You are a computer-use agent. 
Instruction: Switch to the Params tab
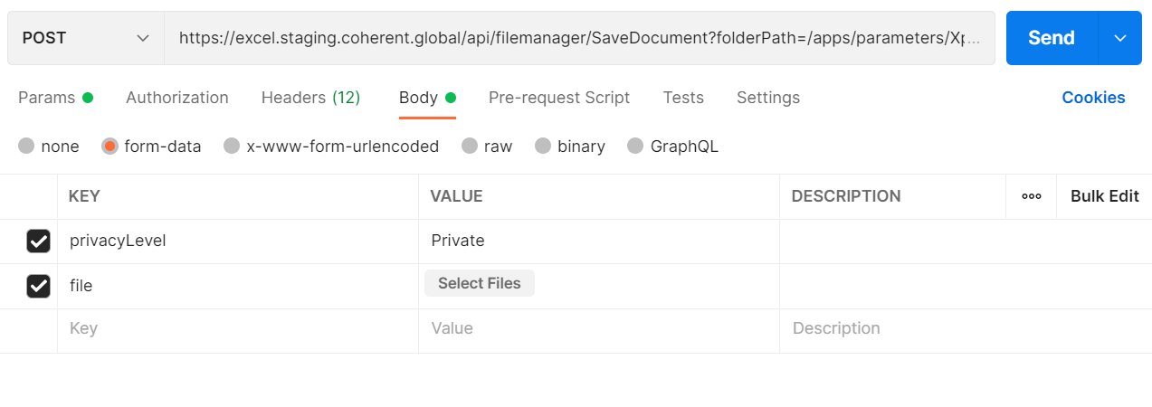tap(47, 98)
